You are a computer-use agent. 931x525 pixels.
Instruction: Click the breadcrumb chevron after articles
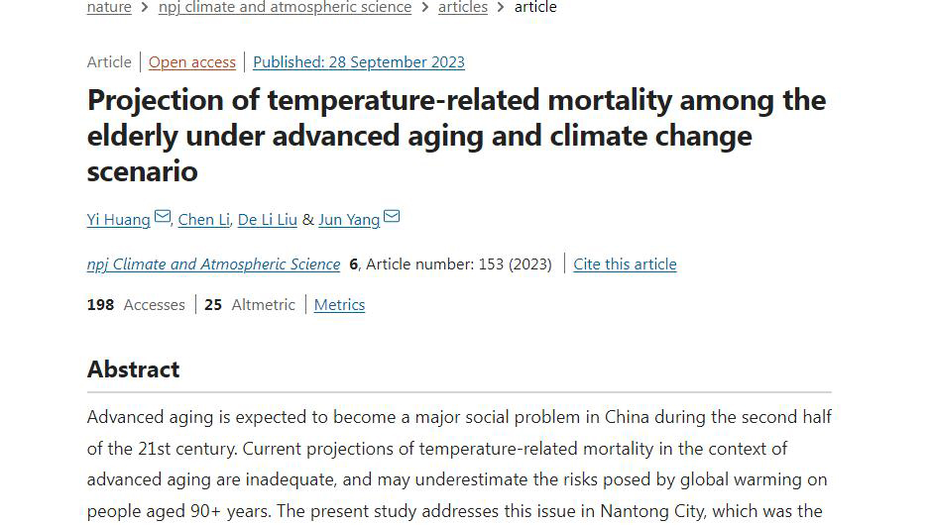pos(501,8)
